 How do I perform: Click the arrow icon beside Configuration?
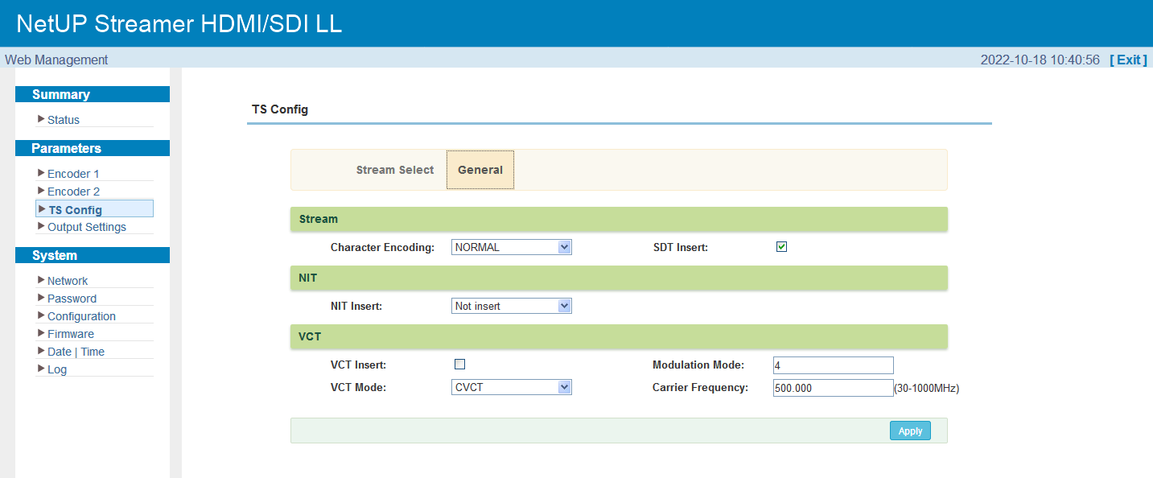(41, 315)
